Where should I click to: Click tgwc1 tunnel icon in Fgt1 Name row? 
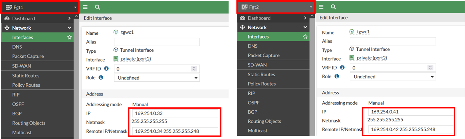coord(116,32)
